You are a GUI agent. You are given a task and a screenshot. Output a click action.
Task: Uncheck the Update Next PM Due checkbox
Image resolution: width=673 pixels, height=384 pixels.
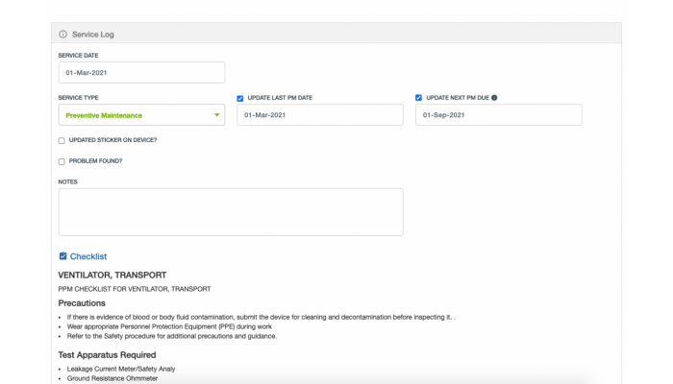(418, 98)
